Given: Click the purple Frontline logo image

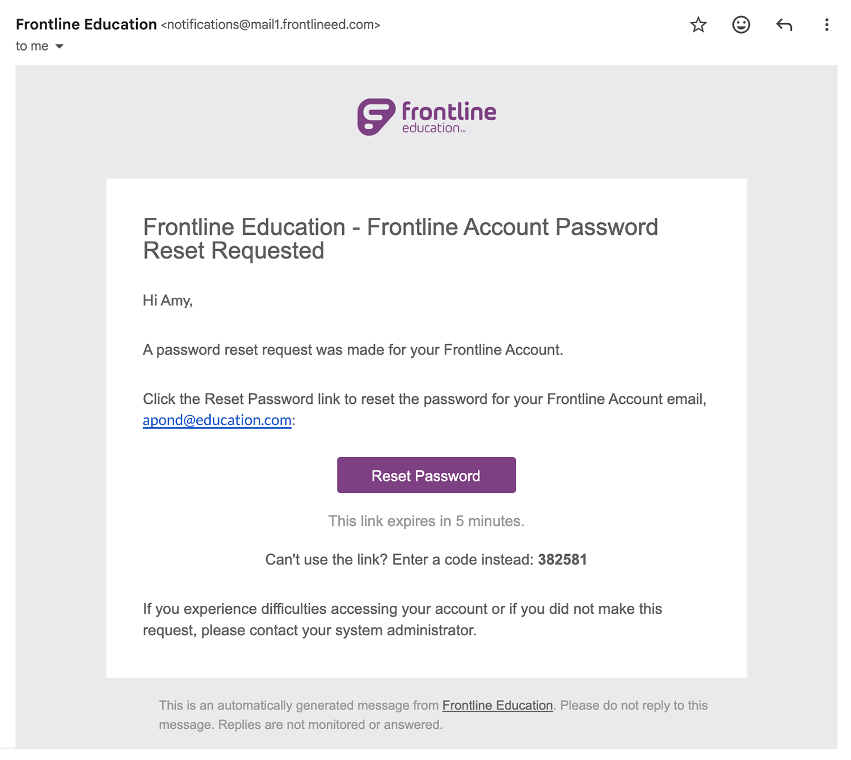Looking at the screenshot, I should coord(427,117).
